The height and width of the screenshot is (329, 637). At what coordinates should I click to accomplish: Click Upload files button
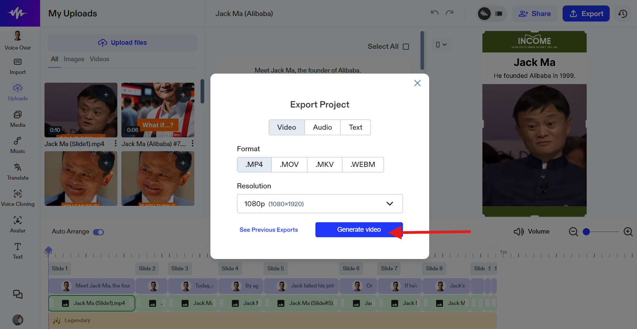pos(122,43)
